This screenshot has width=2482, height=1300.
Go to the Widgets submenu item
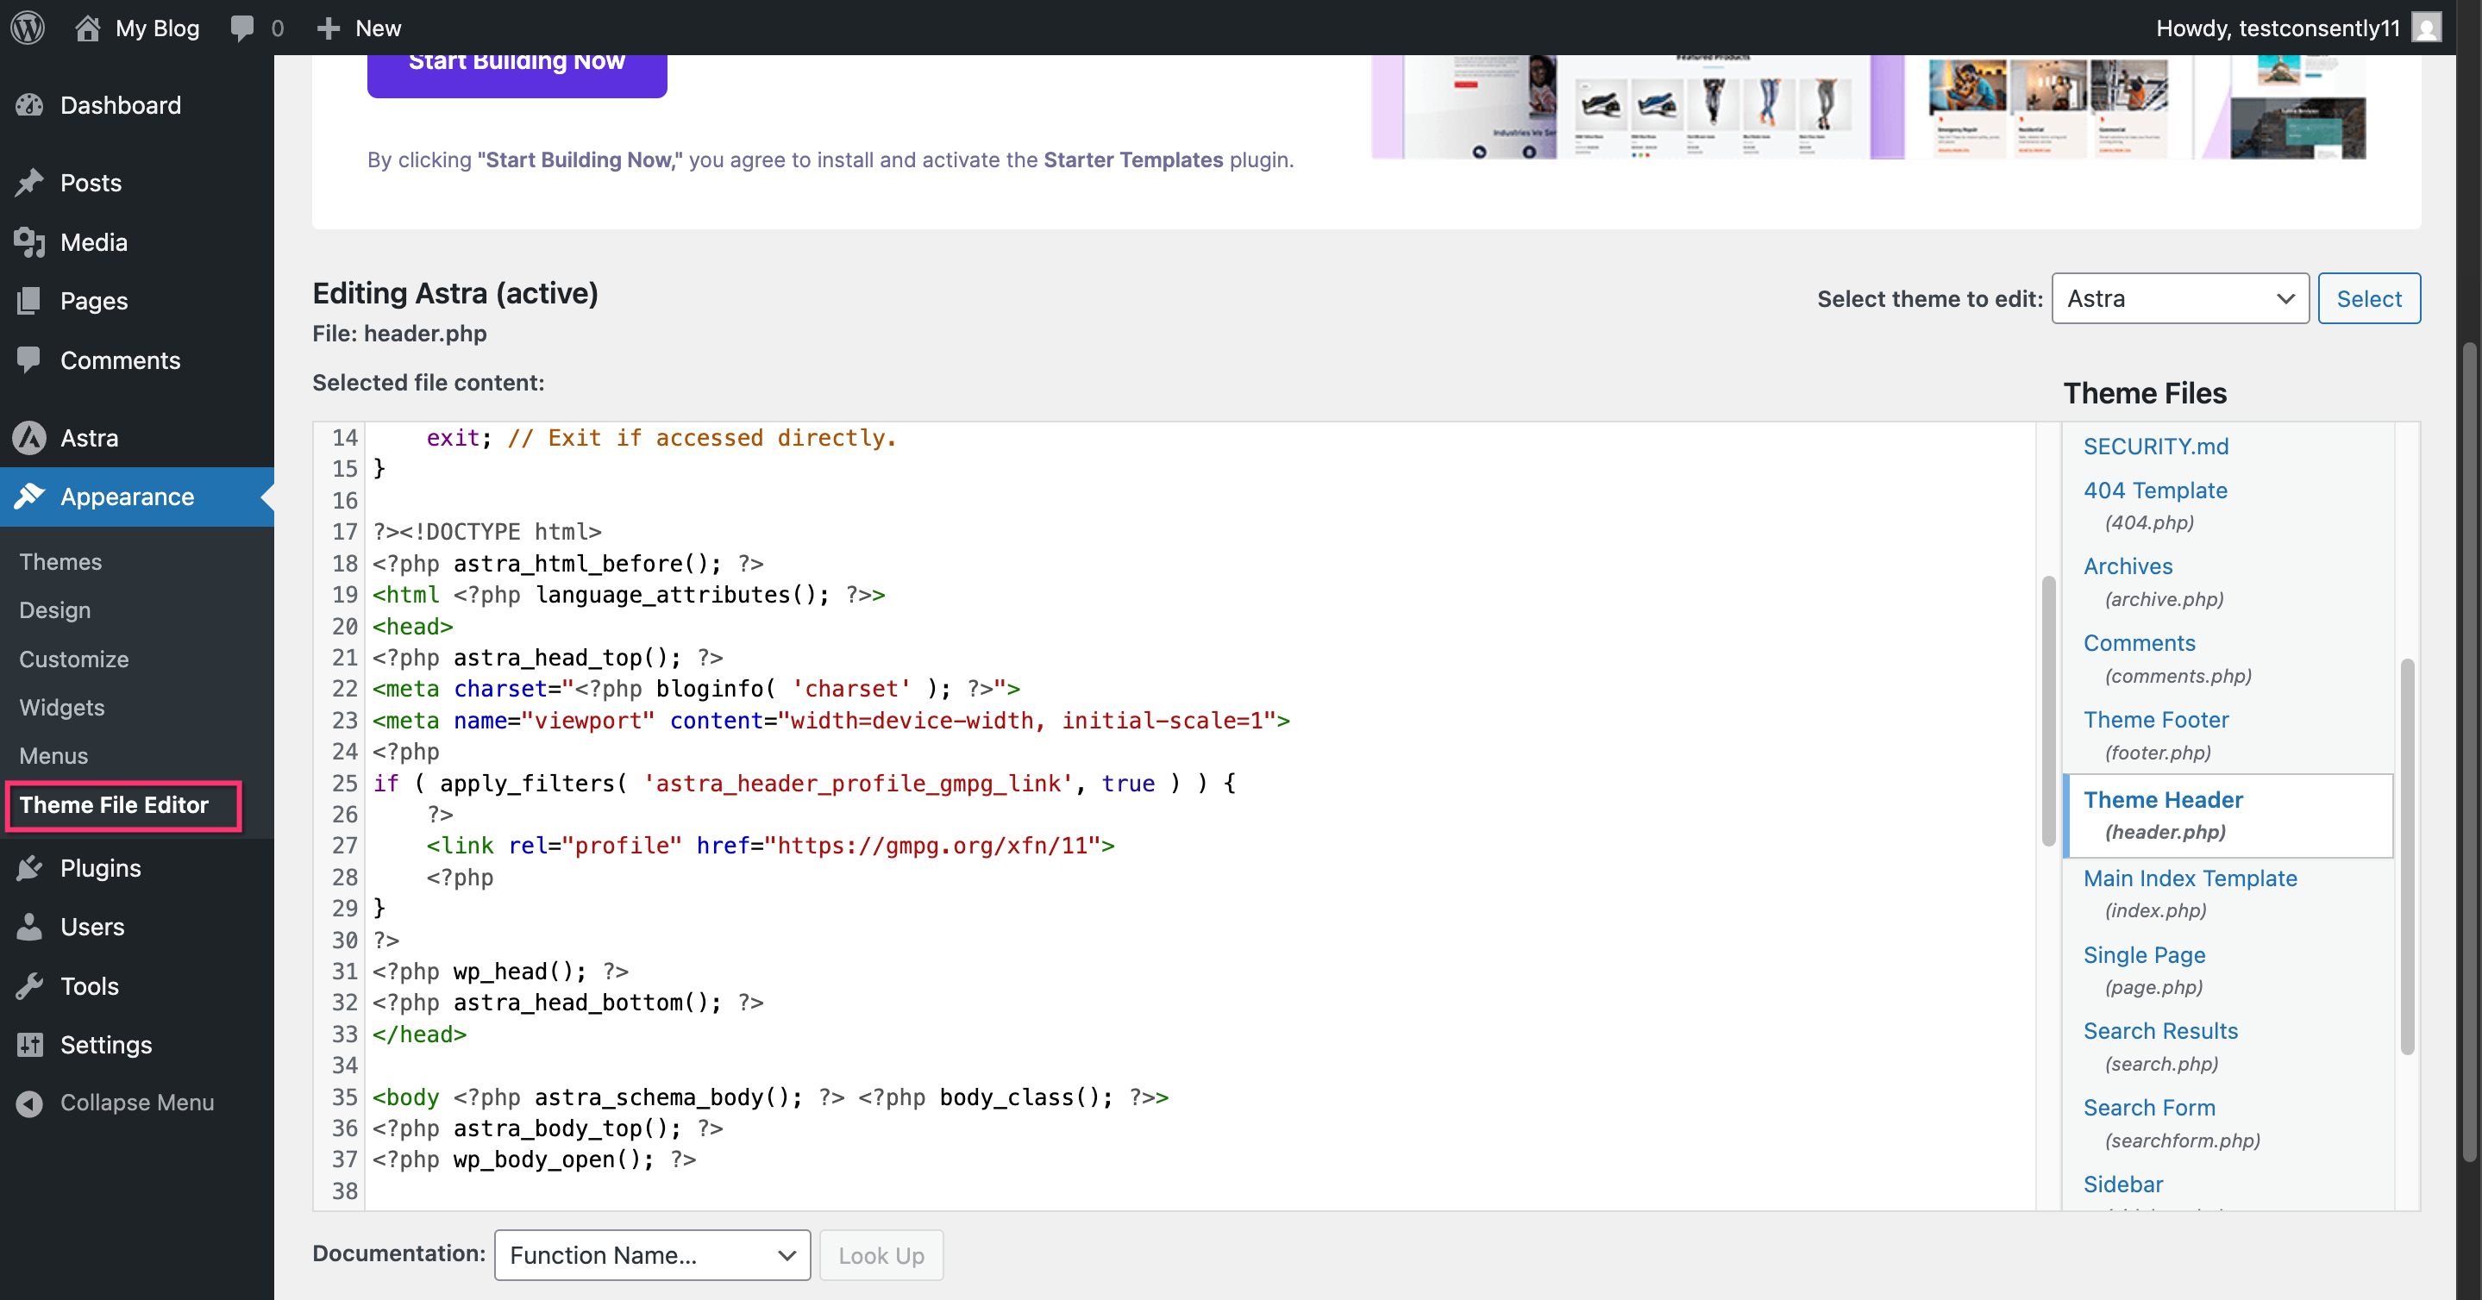pos(62,707)
